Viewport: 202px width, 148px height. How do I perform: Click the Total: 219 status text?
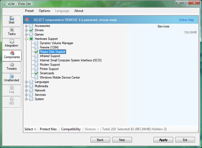tap(109, 129)
